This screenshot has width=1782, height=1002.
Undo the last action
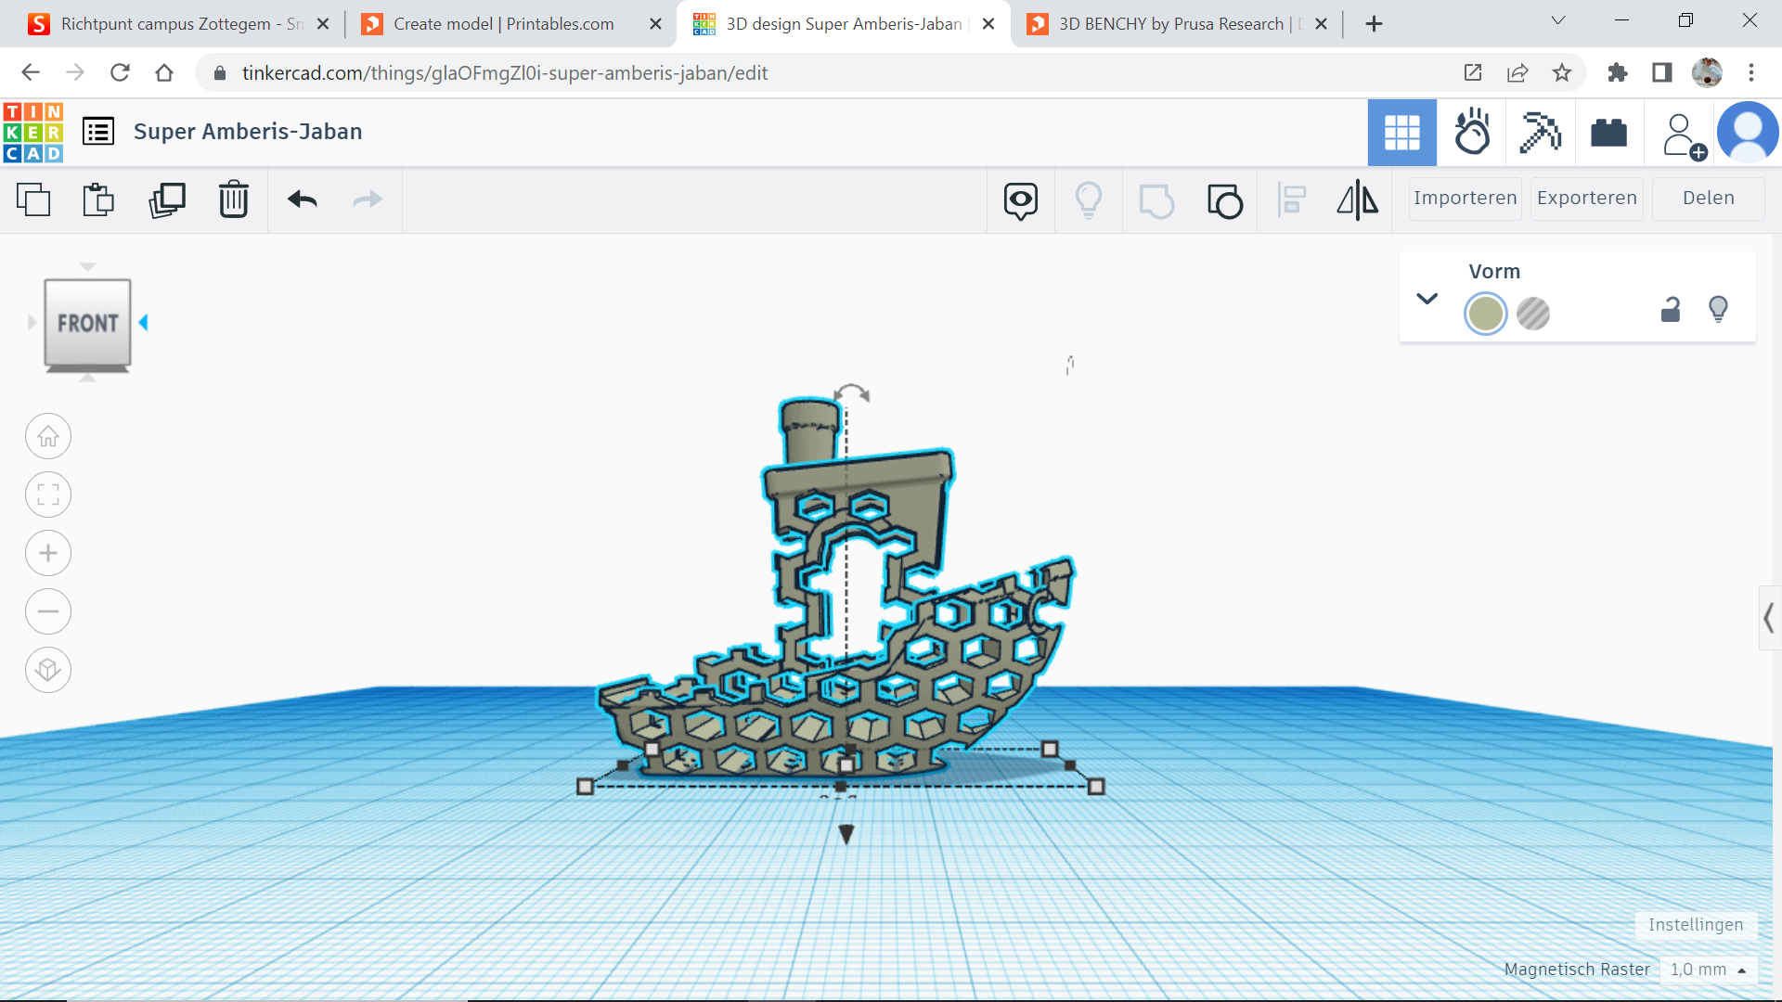303,199
